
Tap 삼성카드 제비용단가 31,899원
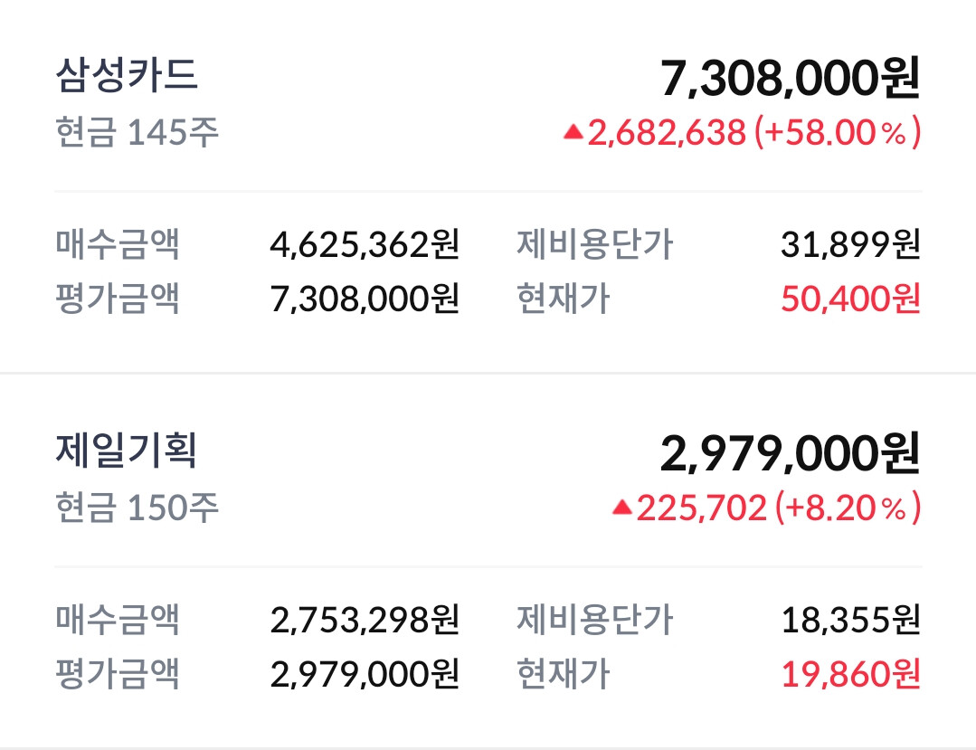click(x=850, y=244)
